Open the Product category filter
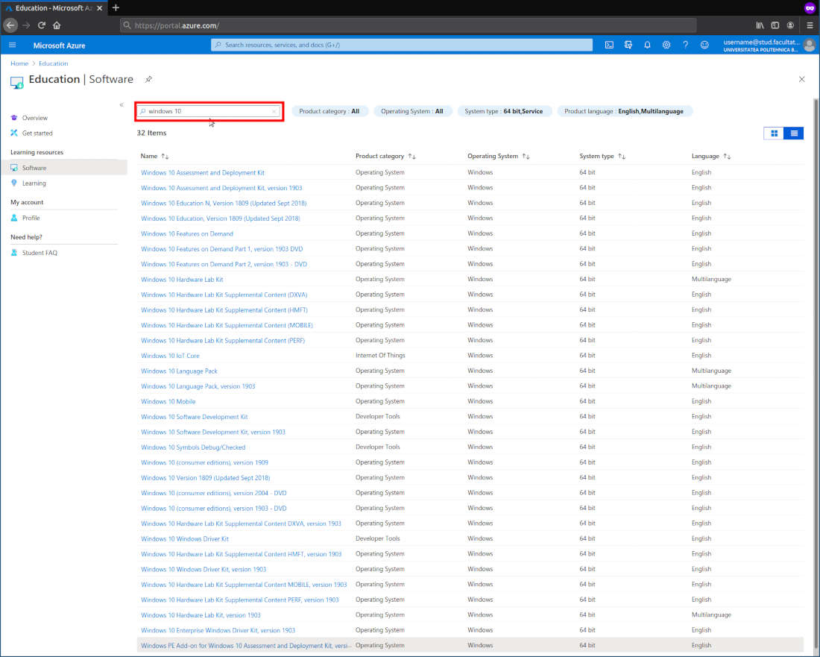 pos(329,110)
